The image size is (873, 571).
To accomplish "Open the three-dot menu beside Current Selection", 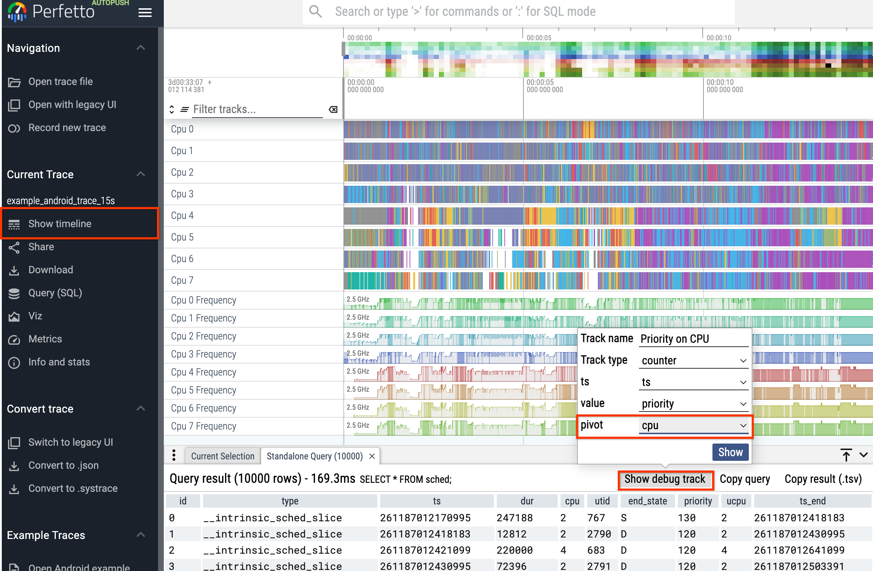I will [x=174, y=455].
